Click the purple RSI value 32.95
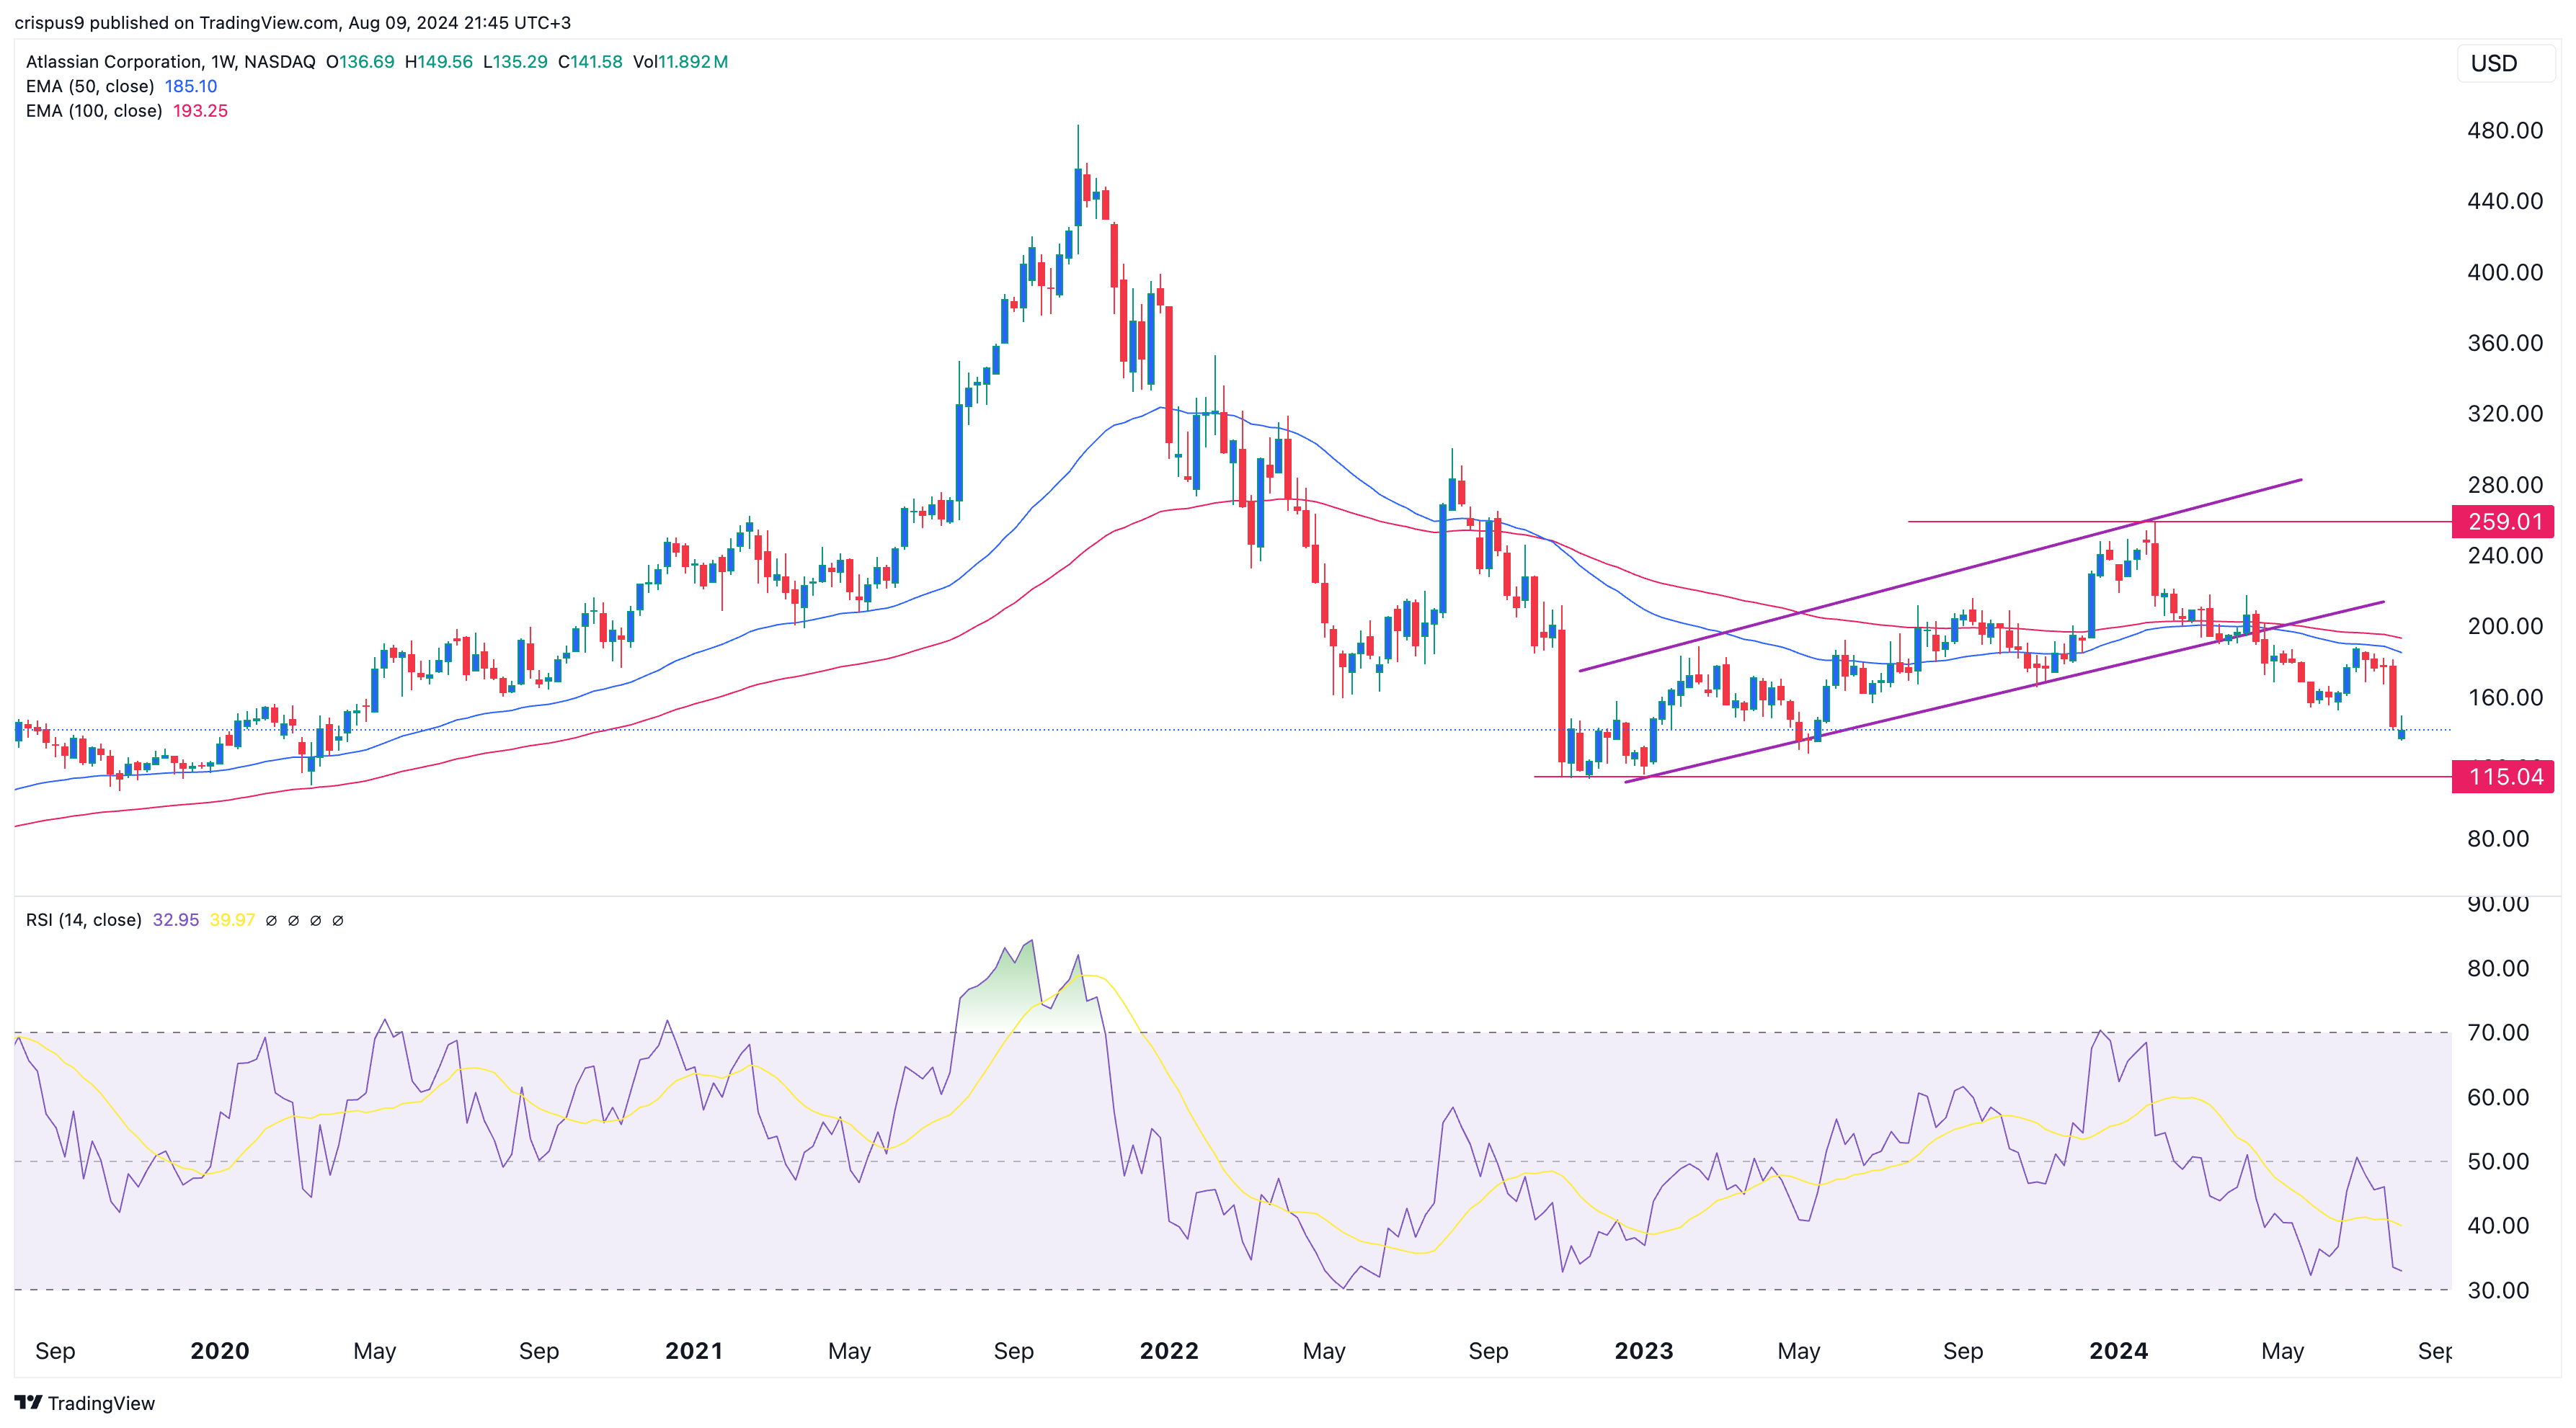 point(176,919)
